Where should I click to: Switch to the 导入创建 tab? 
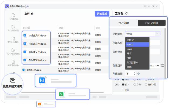[123, 23]
